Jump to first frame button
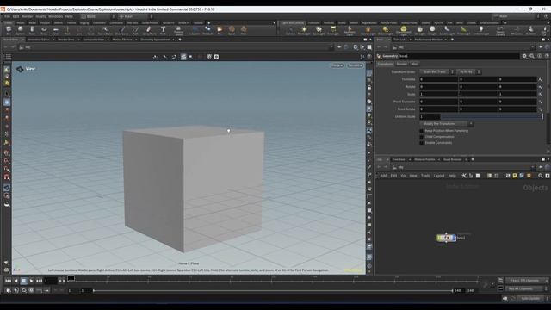Image resolution: width=551 pixels, height=310 pixels. (x=8, y=281)
